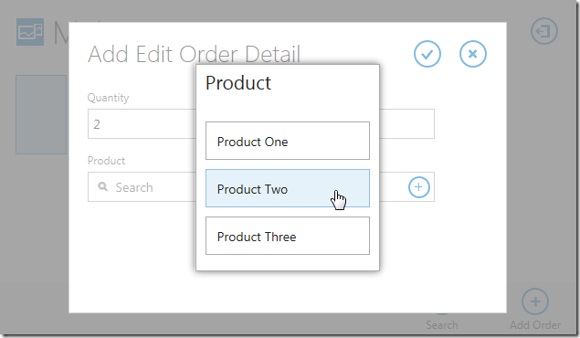Click the Add Order label text
This screenshot has height=338, width=580.
[x=535, y=325]
